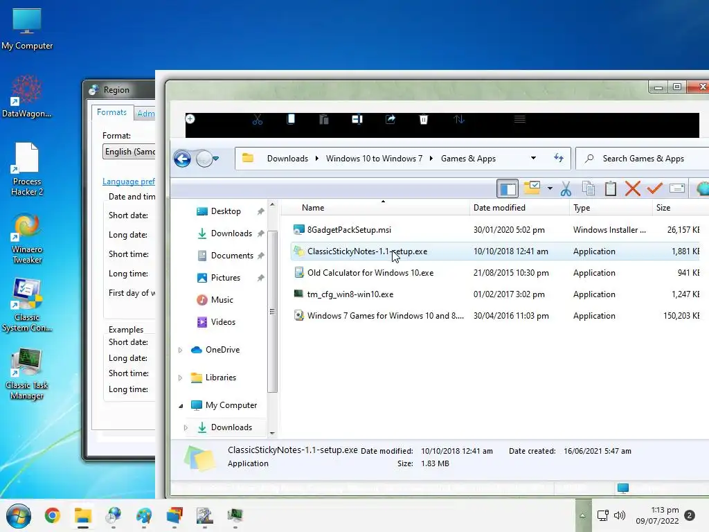Open the Format combo box in Region window
Screen dimensions: 709x532
tap(129, 152)
